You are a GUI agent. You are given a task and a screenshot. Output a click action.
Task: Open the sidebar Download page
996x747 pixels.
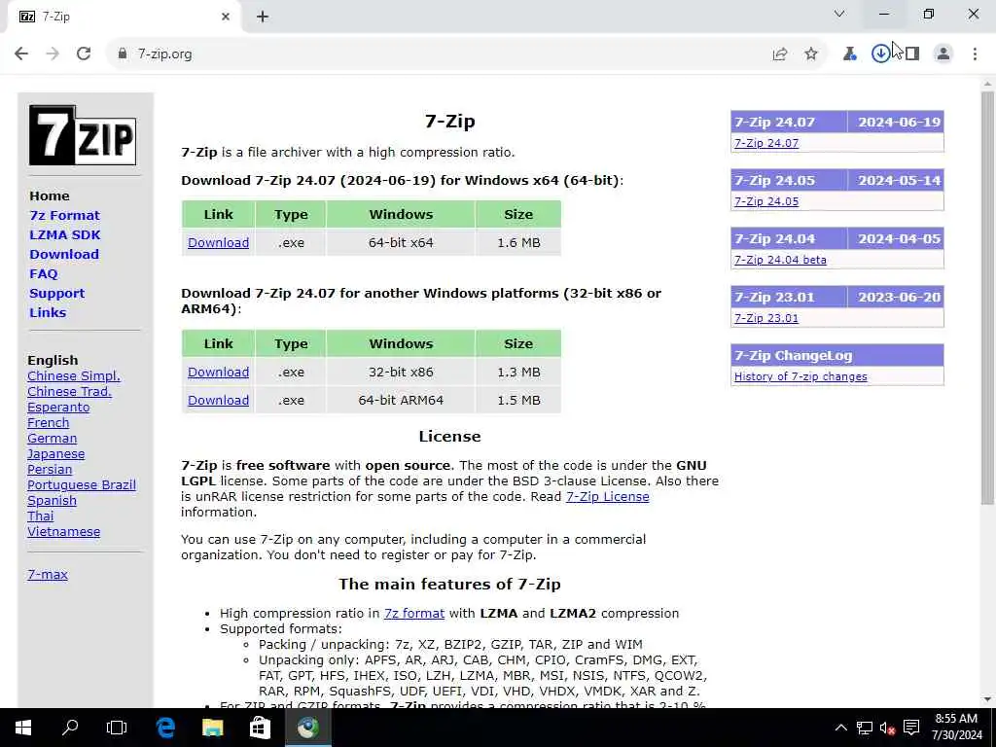pos(64,254)
